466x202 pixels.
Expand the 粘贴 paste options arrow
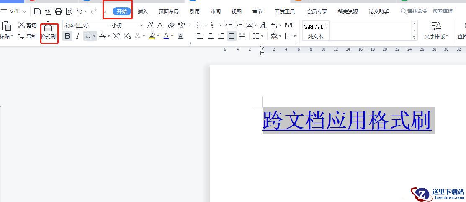coord(12,37)
